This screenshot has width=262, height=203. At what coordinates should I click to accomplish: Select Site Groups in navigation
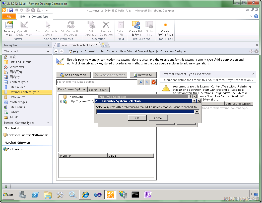click(17, 107)
